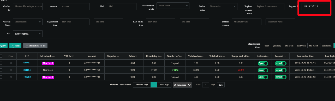
Task: Toggle Automatic Open switch for UID 211164
Action: [x=263, y=70]
